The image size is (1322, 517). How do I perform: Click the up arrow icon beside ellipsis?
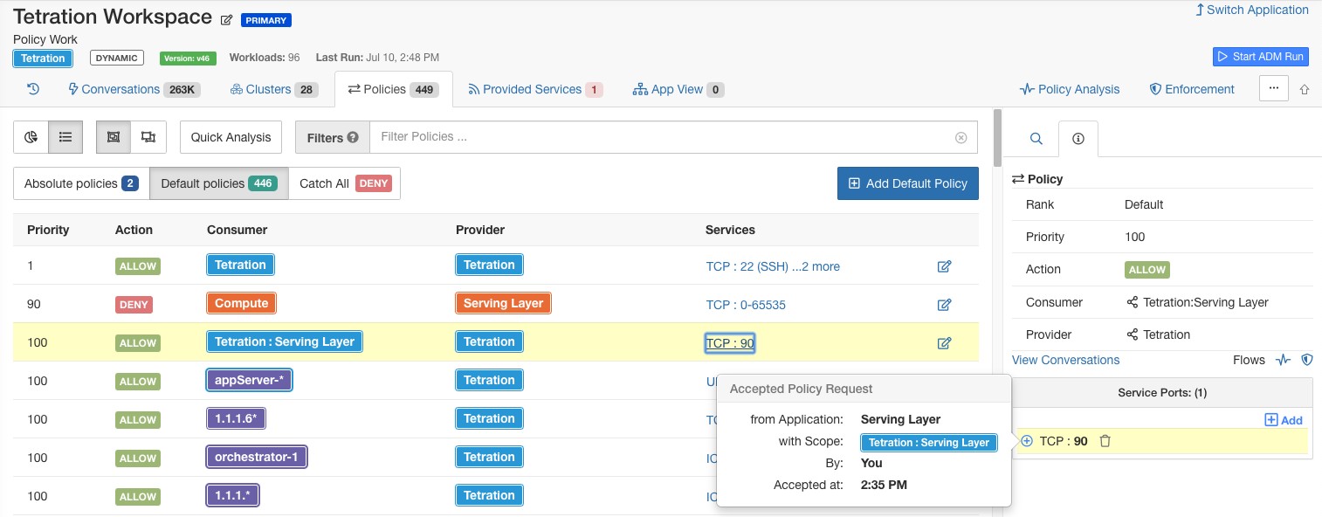point(1305,89)
